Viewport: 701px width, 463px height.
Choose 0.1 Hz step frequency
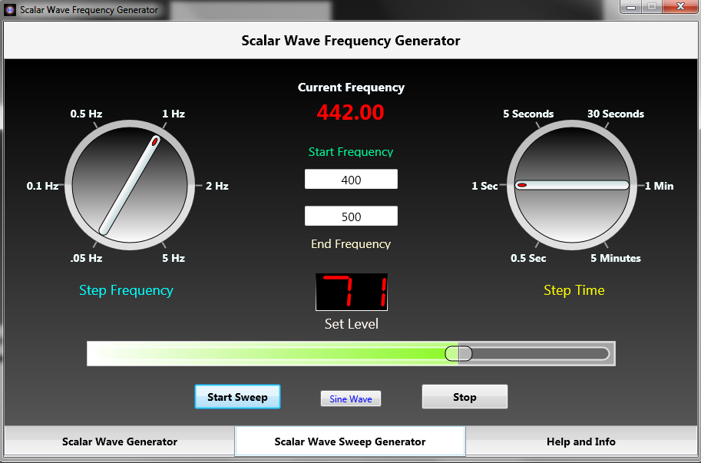click(x=42, y=185)
